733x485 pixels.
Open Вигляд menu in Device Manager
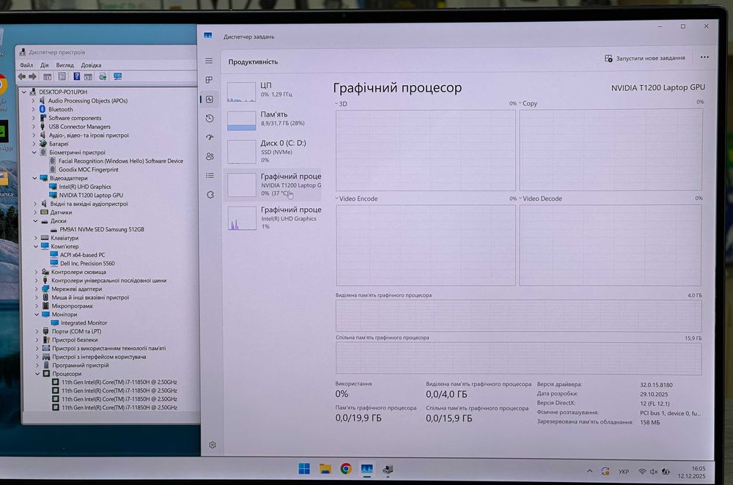[65, 65]
